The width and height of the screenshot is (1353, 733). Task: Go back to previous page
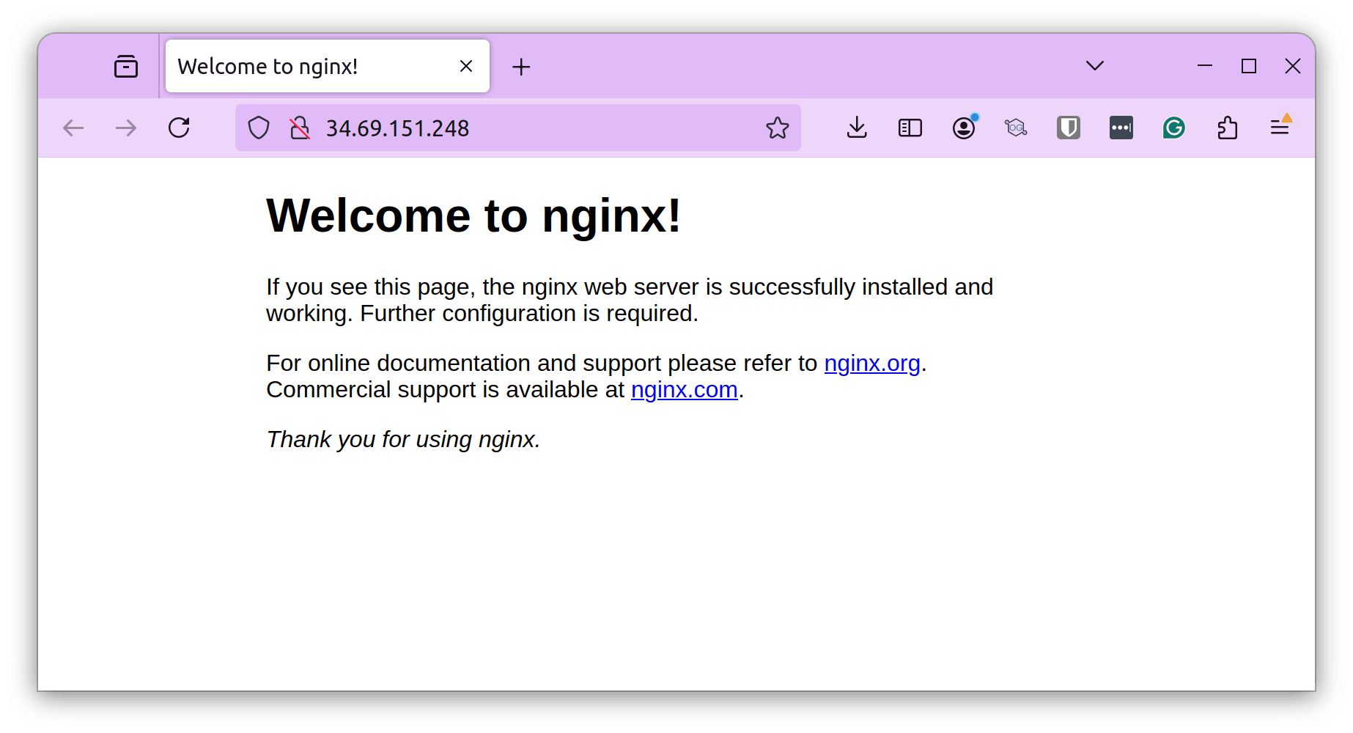73,128
